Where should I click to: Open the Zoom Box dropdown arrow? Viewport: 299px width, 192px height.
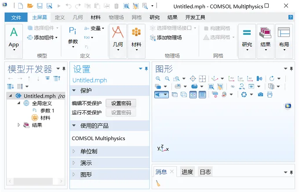tap(184, 79)
